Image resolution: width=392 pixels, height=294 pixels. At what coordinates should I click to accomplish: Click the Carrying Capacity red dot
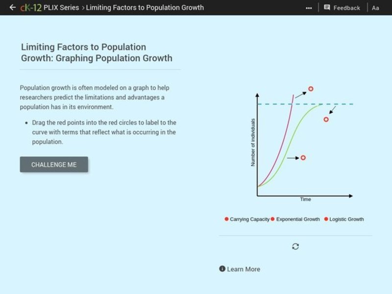pyautogui.click(x=226, y=219)
